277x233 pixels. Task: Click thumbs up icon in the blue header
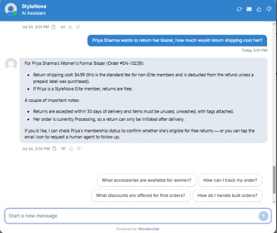coord(259,9)
